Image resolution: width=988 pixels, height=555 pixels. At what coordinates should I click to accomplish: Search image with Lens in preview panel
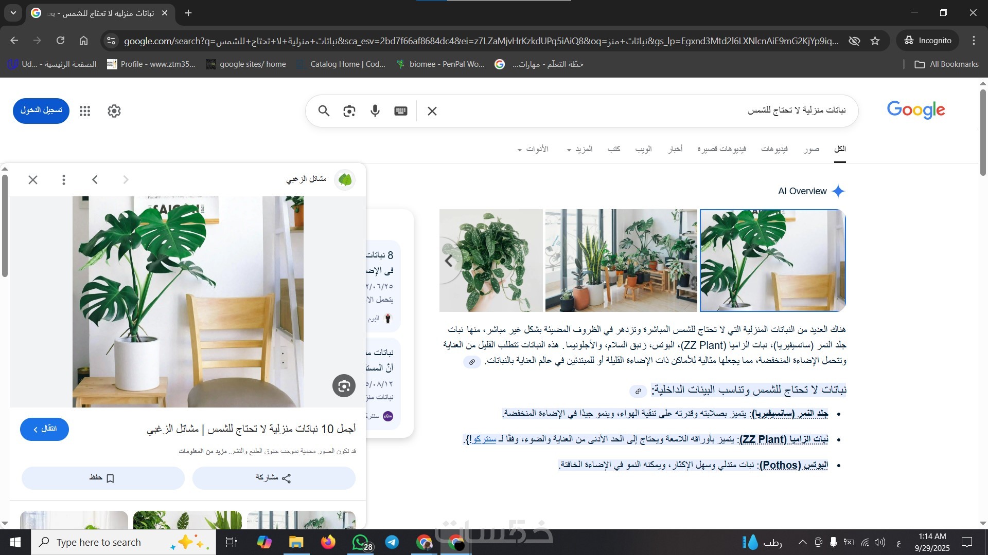[x=344, y=386]
